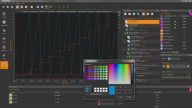Select the Logging workbench in sidebar
This screenshot has height=108, width=192.
tap(4, 65)
